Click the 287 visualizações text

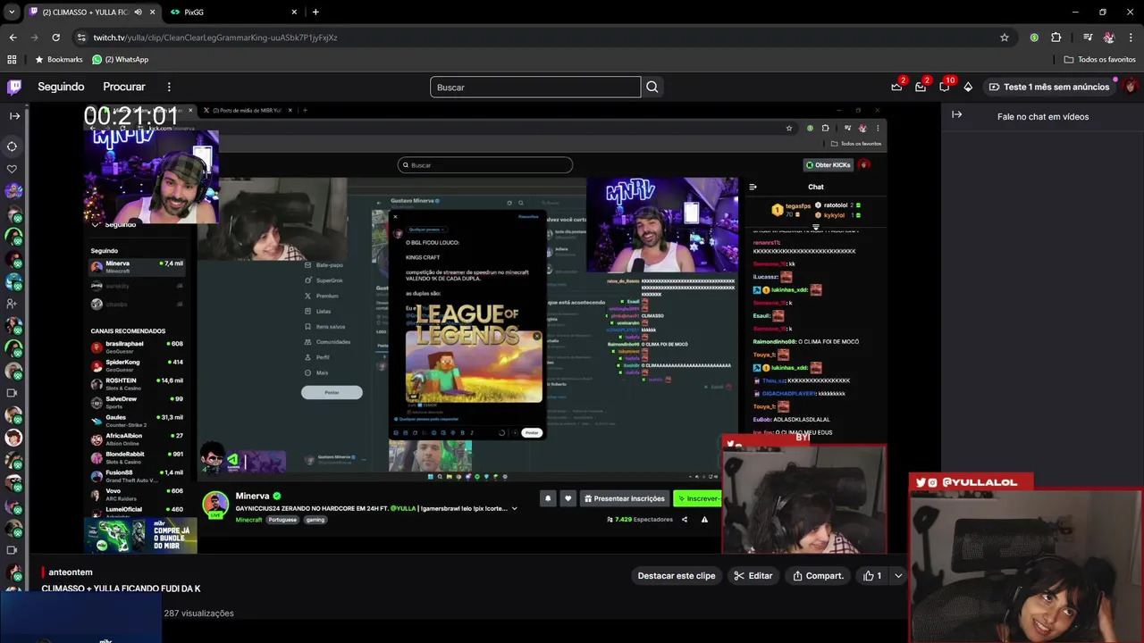click(198, 614)
